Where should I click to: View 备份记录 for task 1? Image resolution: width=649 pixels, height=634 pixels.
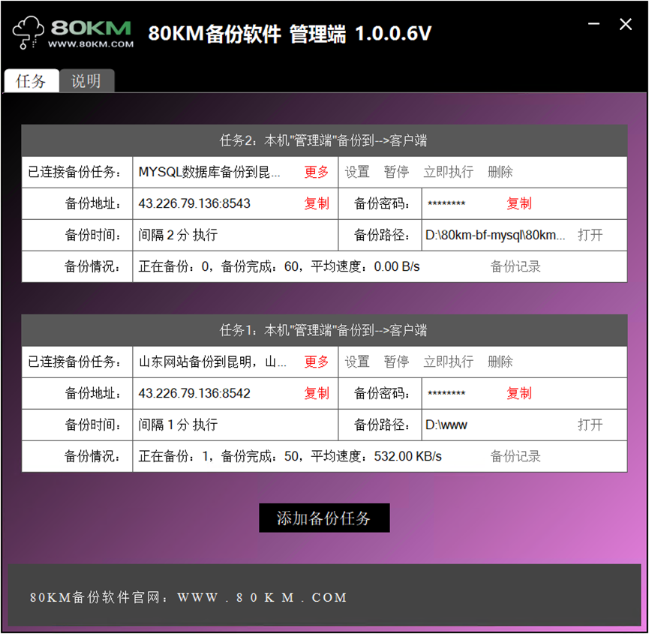pyautogui.click(x=515, y=456)
